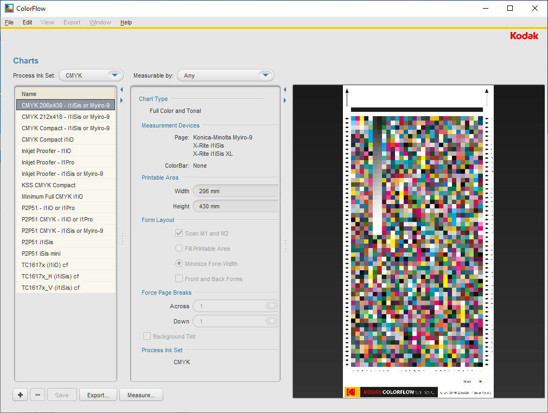Image resolution: width=548 pixels, height=413 pixels.
Task: Click the dotted splitter handle beside preview
Action: click(285, 246)
